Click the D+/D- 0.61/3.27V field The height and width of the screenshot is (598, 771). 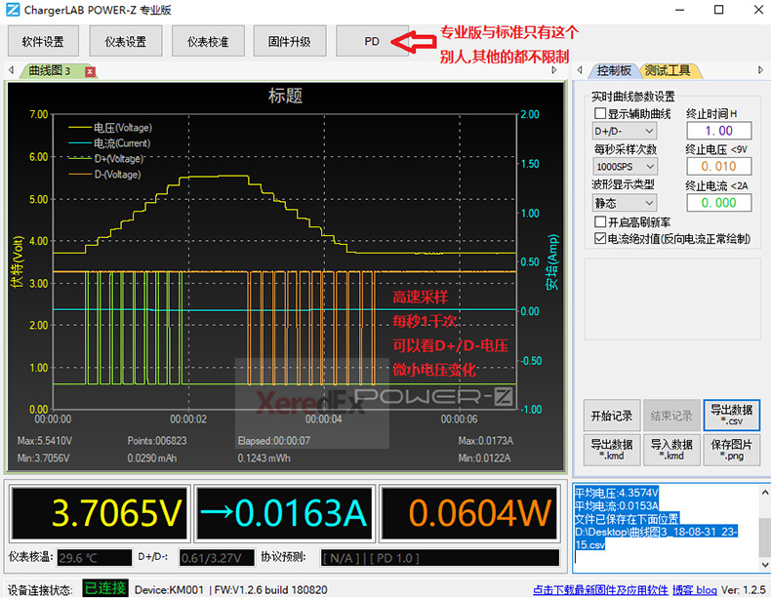217,558
